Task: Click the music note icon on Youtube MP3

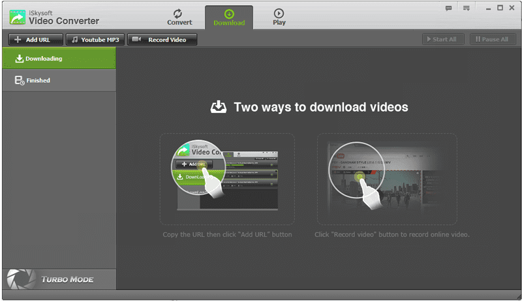Action: point(75,40)
